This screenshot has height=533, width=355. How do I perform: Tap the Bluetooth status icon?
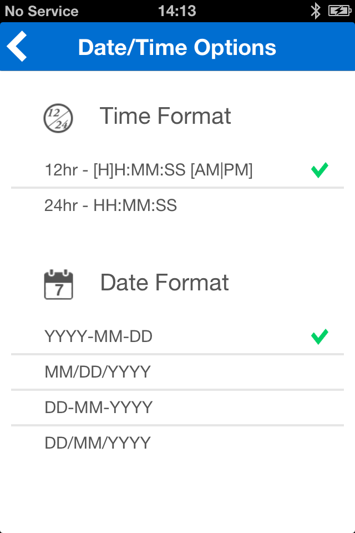coord(316,11)
